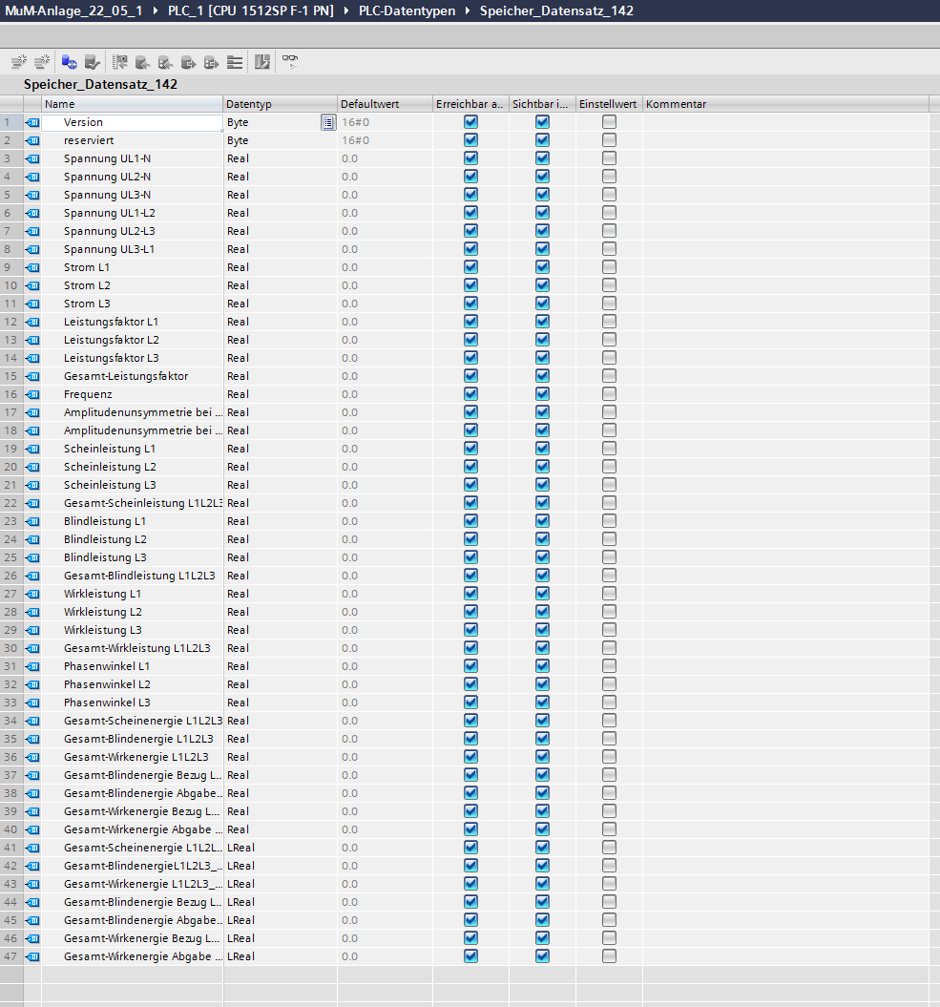940x1007 pixels.
Task: Click the database icon with checkmark
Action: pyautogui.click(x=92, y=62)
